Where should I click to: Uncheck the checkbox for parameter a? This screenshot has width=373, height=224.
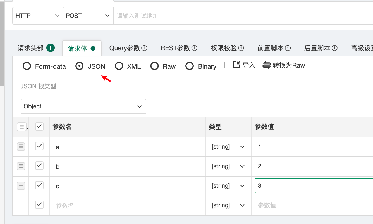coord(39,146)
